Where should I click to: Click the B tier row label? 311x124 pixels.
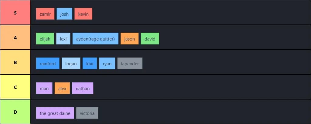tap(15, 62)
